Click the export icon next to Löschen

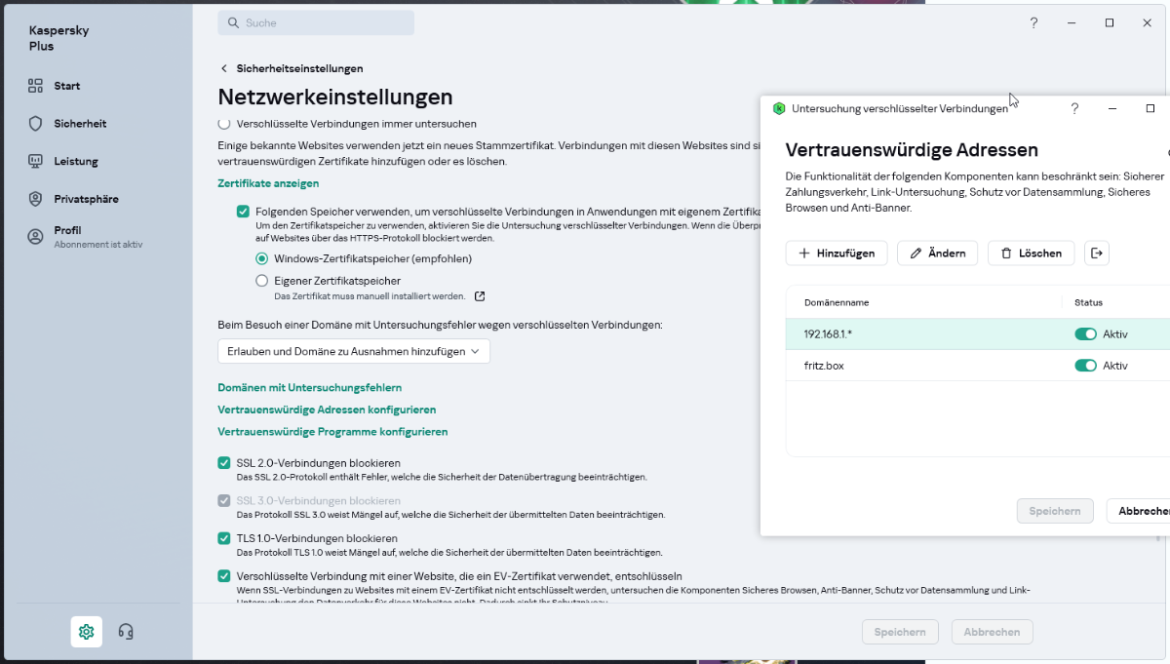pos(1097,254)
